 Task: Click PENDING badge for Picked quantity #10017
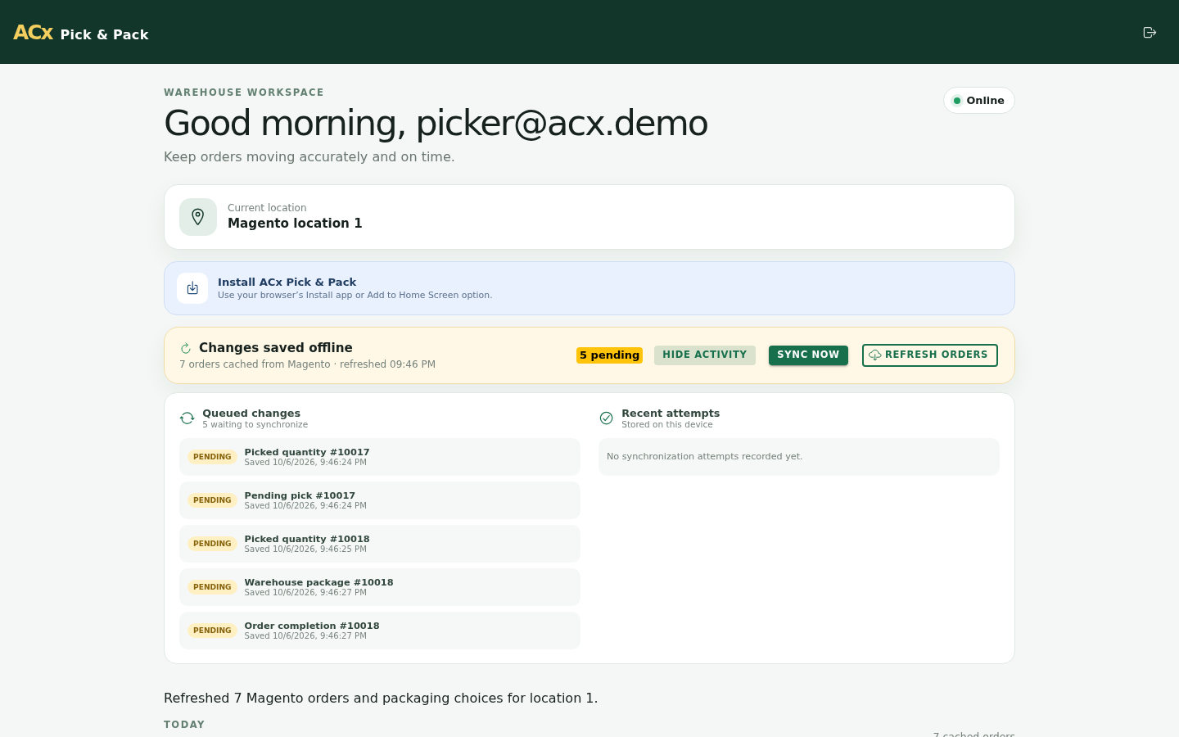212,457
